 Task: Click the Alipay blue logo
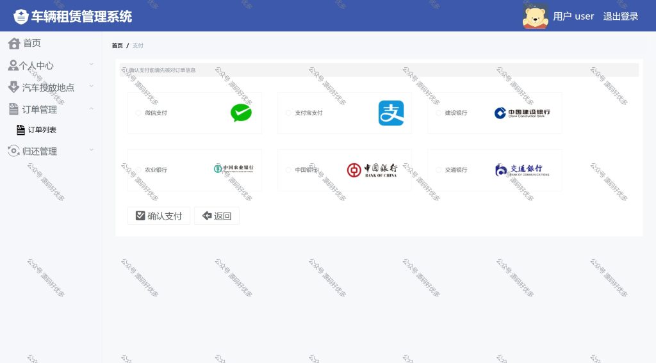[x=391, y=113]
